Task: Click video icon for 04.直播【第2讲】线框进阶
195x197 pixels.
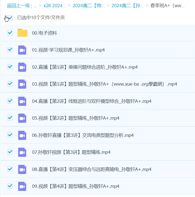Action: coord(22,101)
